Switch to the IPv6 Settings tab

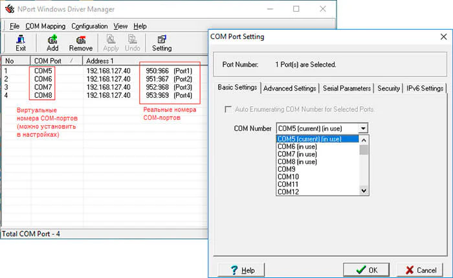pyautogui.click(x=425, y=88)
